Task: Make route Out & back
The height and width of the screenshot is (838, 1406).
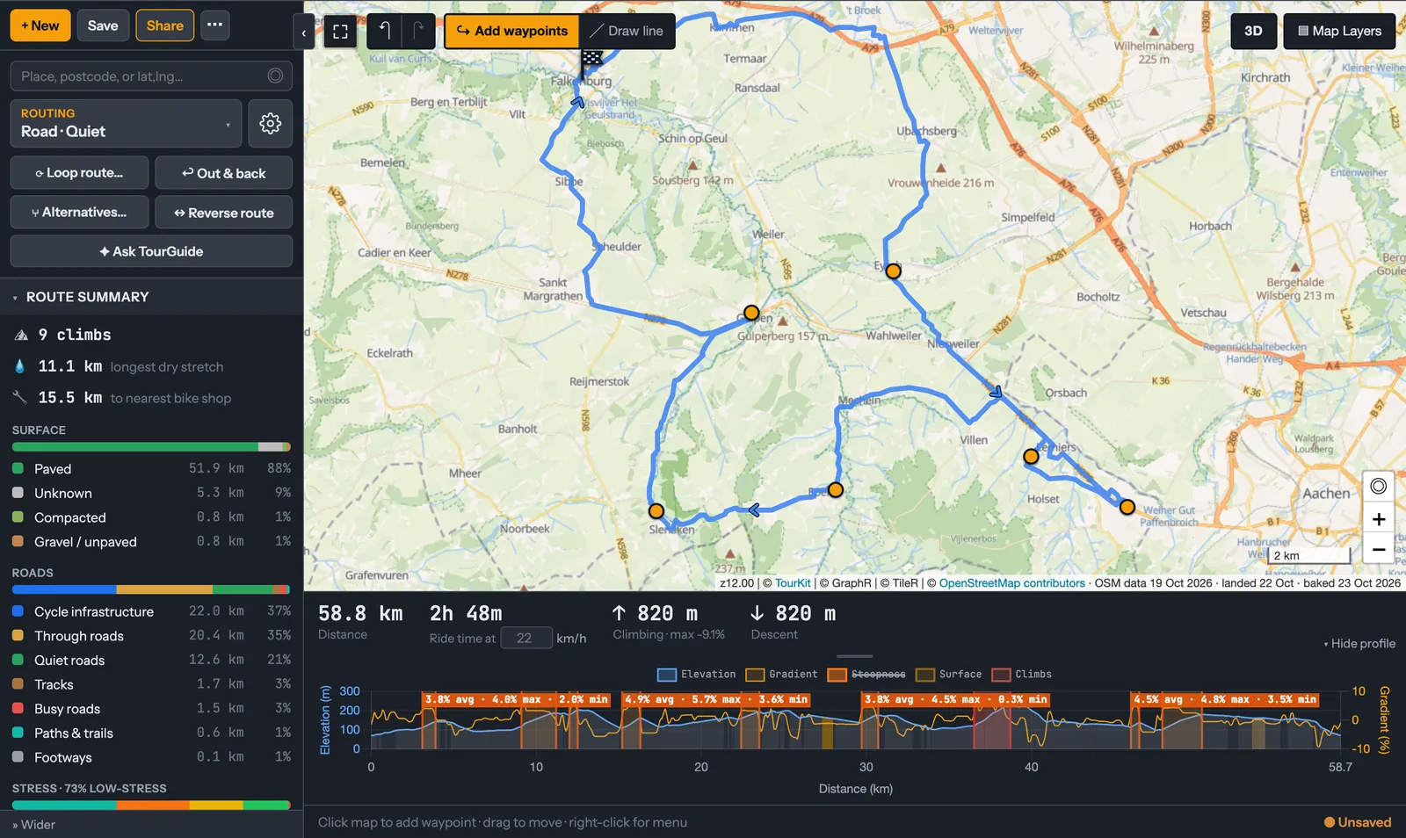Action: 224,173
